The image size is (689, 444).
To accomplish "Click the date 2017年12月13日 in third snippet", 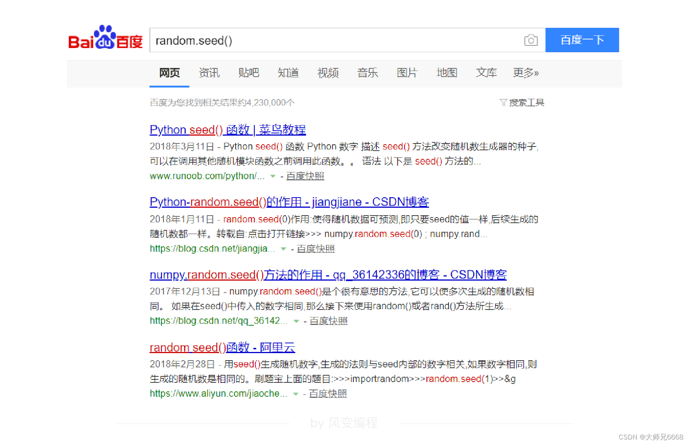I will pyautogui.click(x=184, y=291).
